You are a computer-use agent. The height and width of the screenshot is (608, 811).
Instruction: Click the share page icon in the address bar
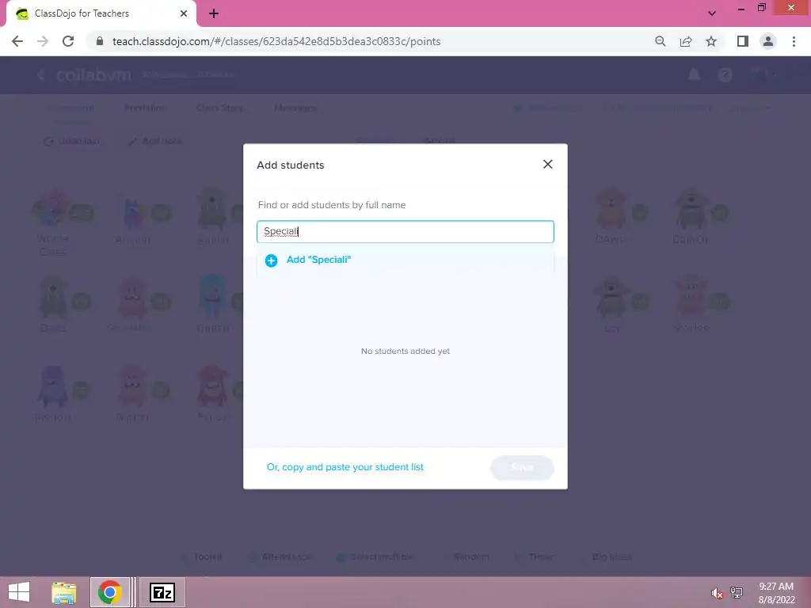pyautogui.click(x=686, y=41)
